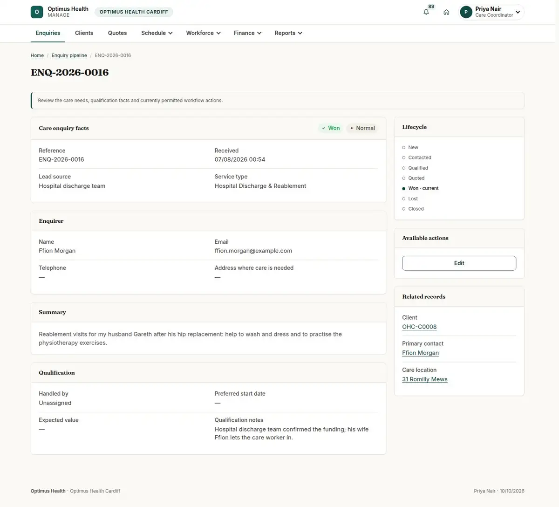Go back to Enquiry pipeline breadcrumb
This screenshot has height=507, width=559.
click(x=69, y=55)
